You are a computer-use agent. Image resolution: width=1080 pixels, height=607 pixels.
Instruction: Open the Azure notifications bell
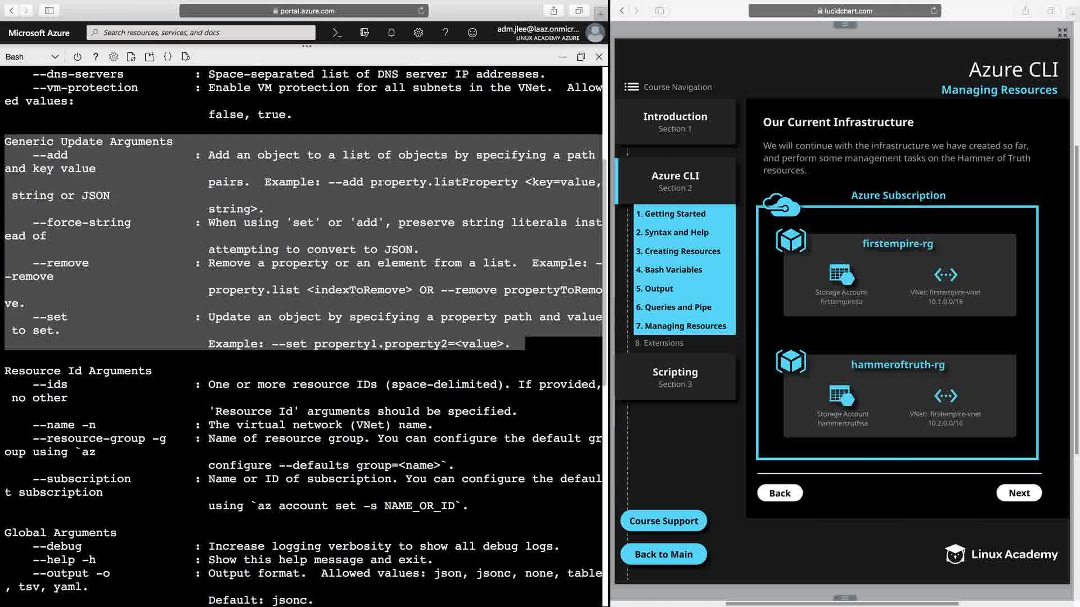391,33
